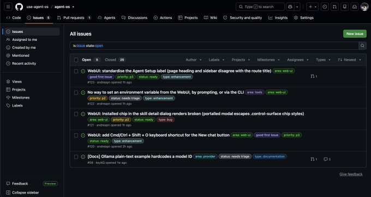Open the Agents tab
371x197 pixels.
pos(107,18)
